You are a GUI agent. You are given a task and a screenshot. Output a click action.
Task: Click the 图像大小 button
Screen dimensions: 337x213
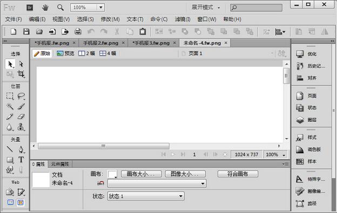185,174
